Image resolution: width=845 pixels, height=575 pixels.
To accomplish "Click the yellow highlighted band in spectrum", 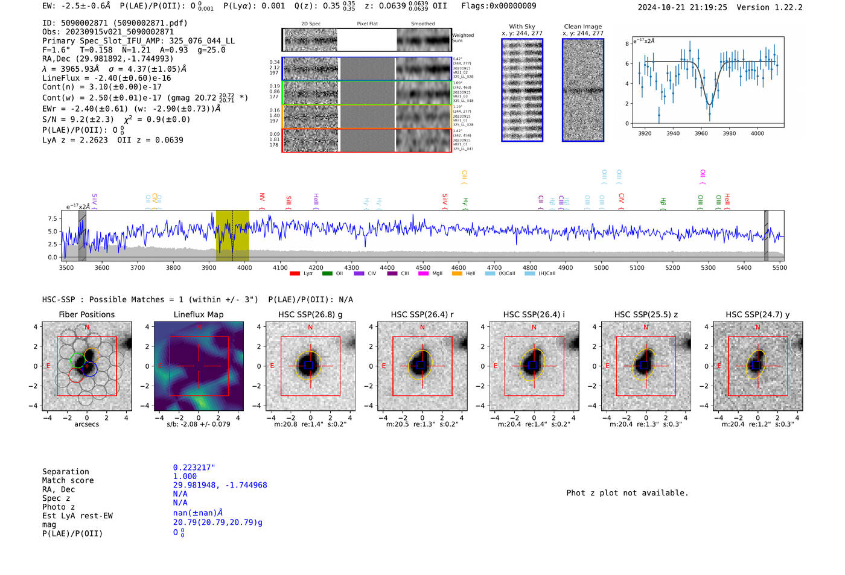I will (232, 235).
